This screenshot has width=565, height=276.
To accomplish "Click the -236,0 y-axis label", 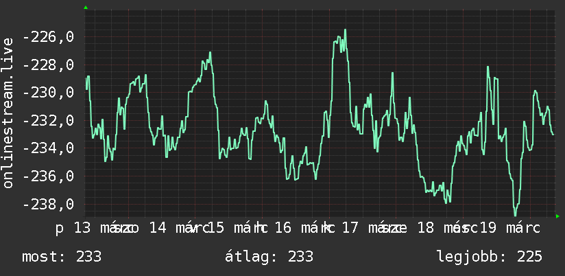I will coord(49,176).
